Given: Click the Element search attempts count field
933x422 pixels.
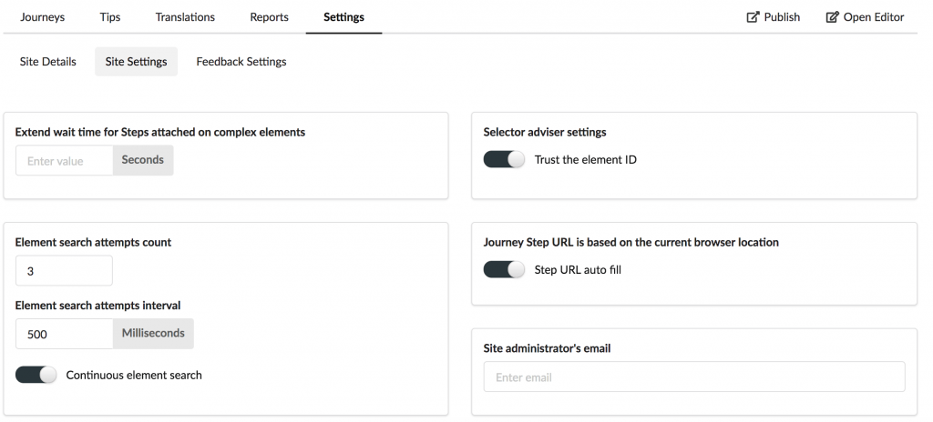Looking at the screenshot, I should coord(64,271).
